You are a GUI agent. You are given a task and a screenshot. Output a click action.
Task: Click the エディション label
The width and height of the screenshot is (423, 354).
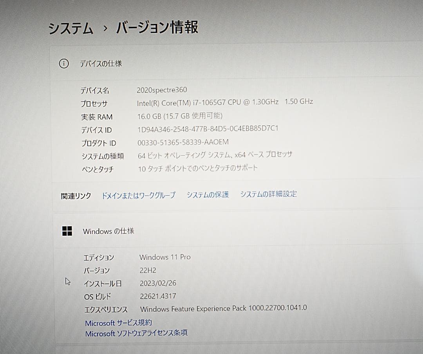click(99, 258)
